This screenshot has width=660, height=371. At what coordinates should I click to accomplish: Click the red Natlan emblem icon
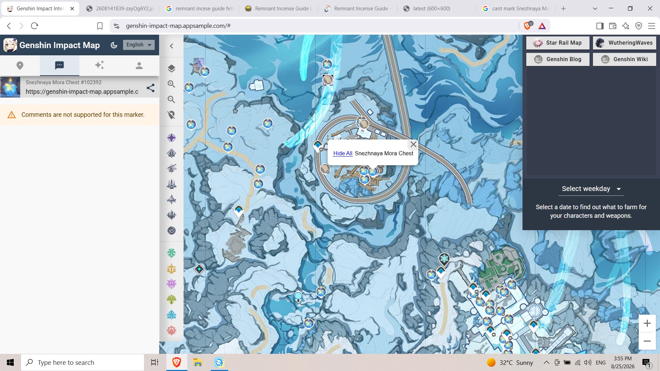click(172, 330)
